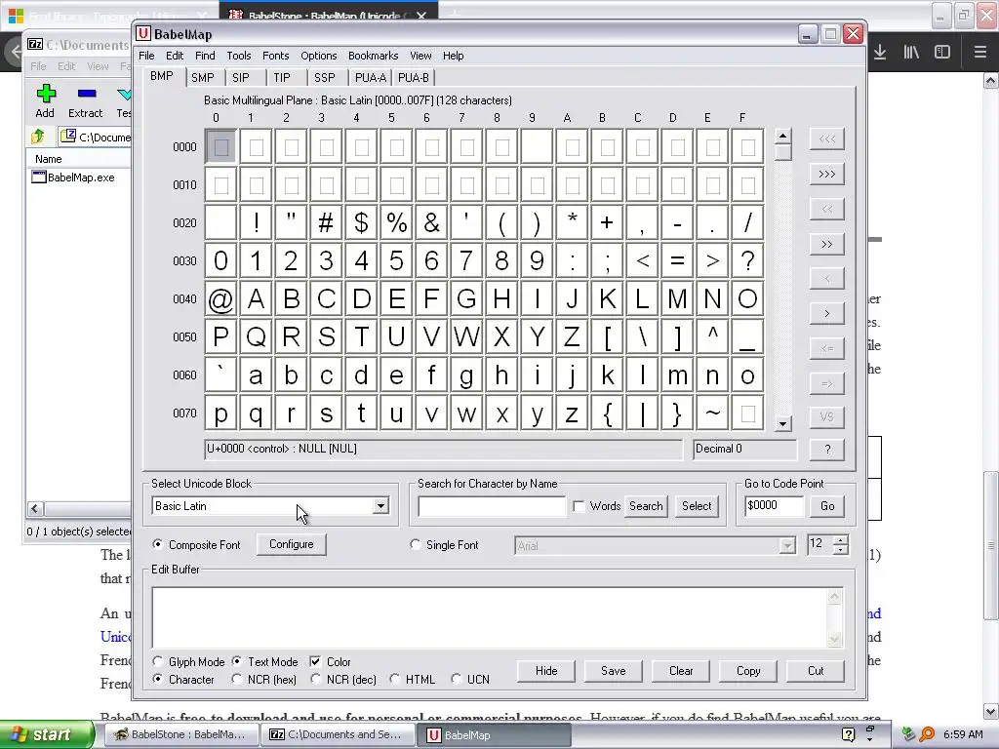
Task: Click the Copy button
Action: pyautogui.click(x=748, y=671)
